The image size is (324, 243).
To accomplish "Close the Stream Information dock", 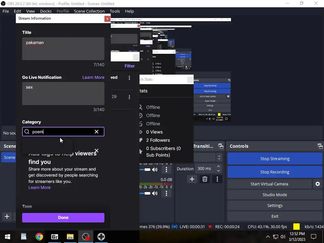I will click(107, 19).
